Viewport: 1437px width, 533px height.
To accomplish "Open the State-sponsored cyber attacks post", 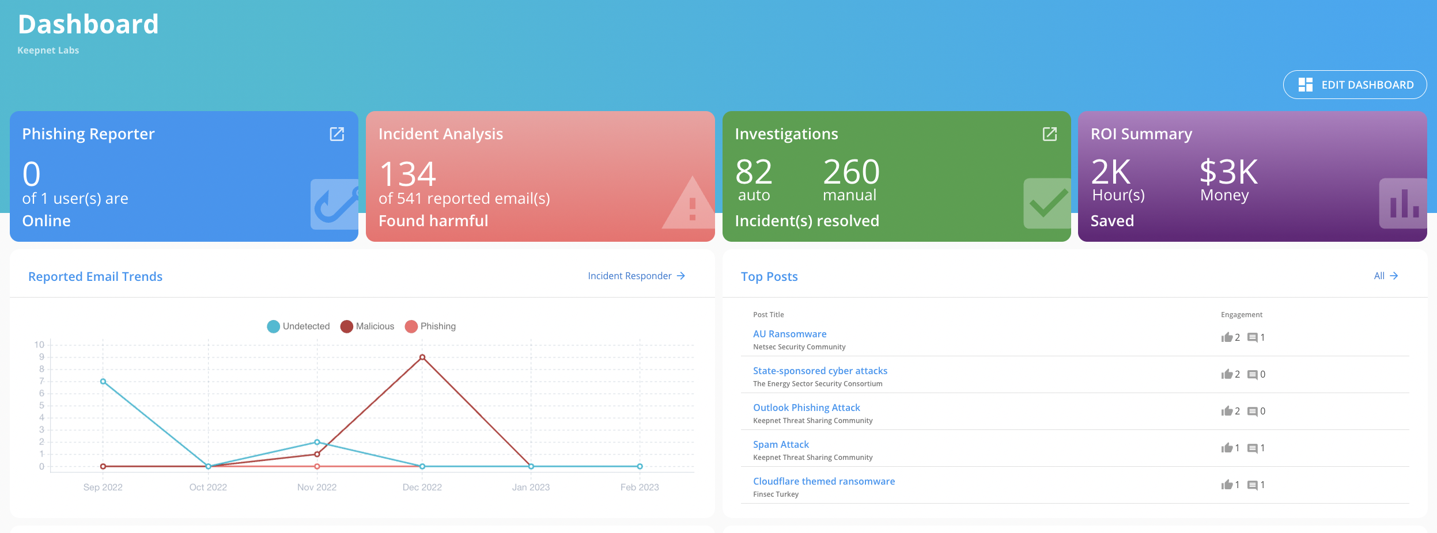I will coord(819,371).
